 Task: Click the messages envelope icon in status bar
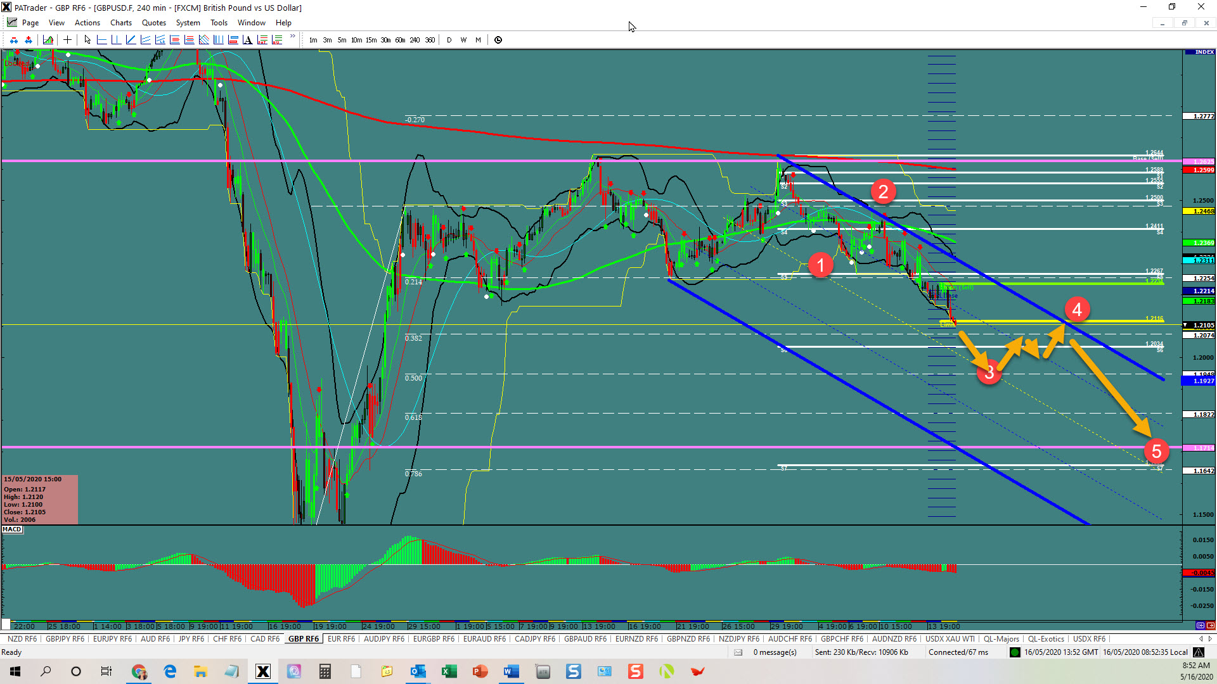pyautogui.click(x=738, y=652)
